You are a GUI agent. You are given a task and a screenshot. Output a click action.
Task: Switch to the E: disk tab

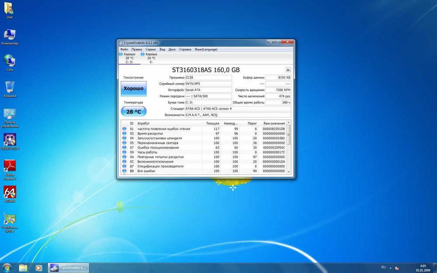click(x=151, y=58)
